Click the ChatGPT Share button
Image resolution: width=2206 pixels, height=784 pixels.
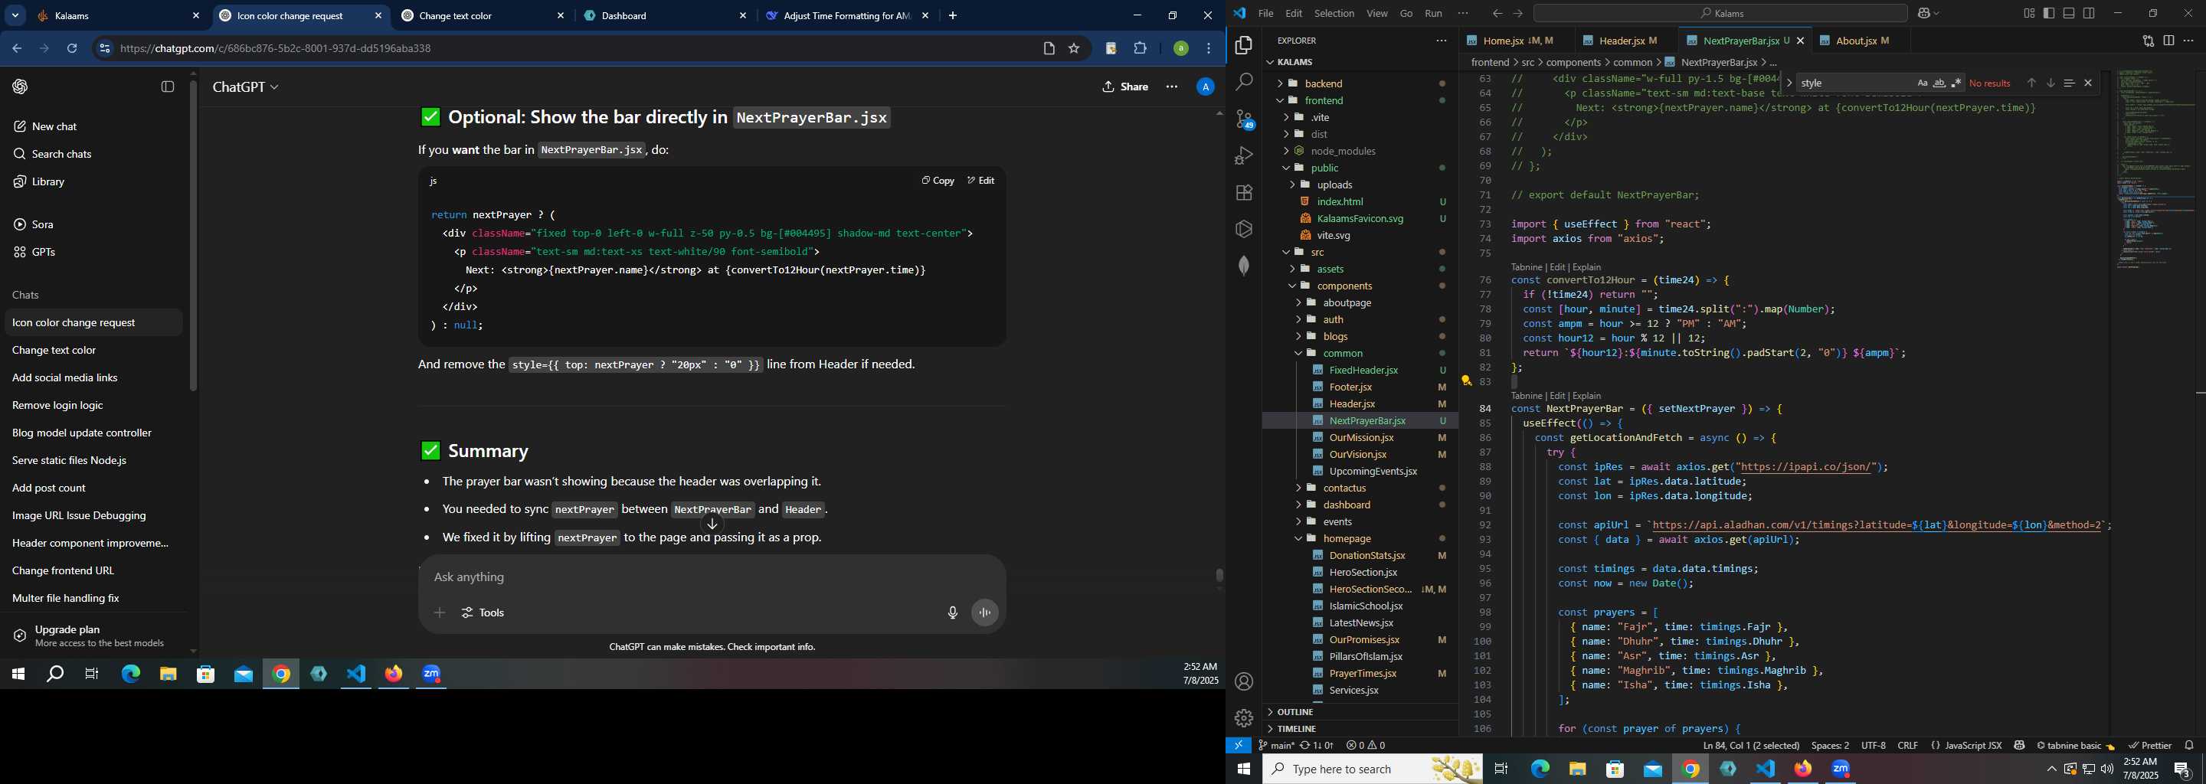[x=1125, y=87]
